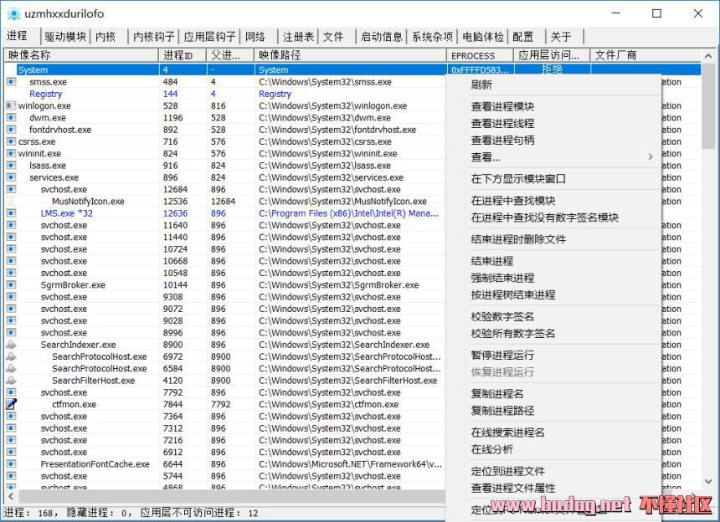Select 刷新 in the context menu
Image resolution: width=720 pixels, height=522 pixels.
click(x=481, y=84)
